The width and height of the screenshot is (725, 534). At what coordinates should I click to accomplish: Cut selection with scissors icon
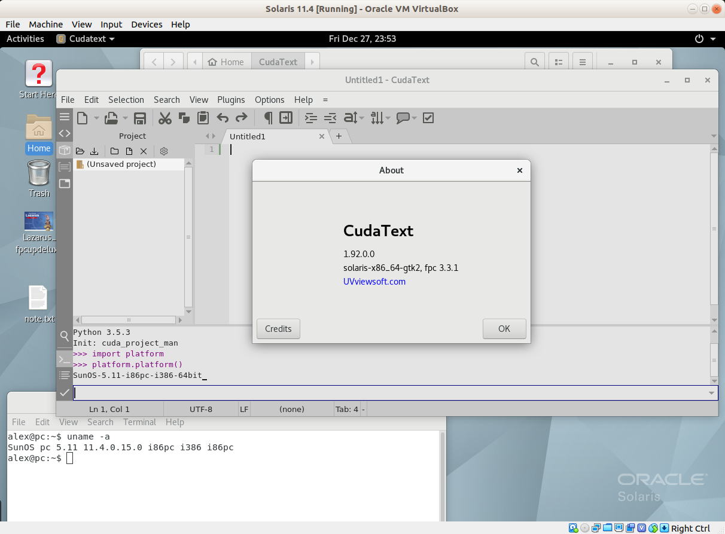tap(165, 118)
